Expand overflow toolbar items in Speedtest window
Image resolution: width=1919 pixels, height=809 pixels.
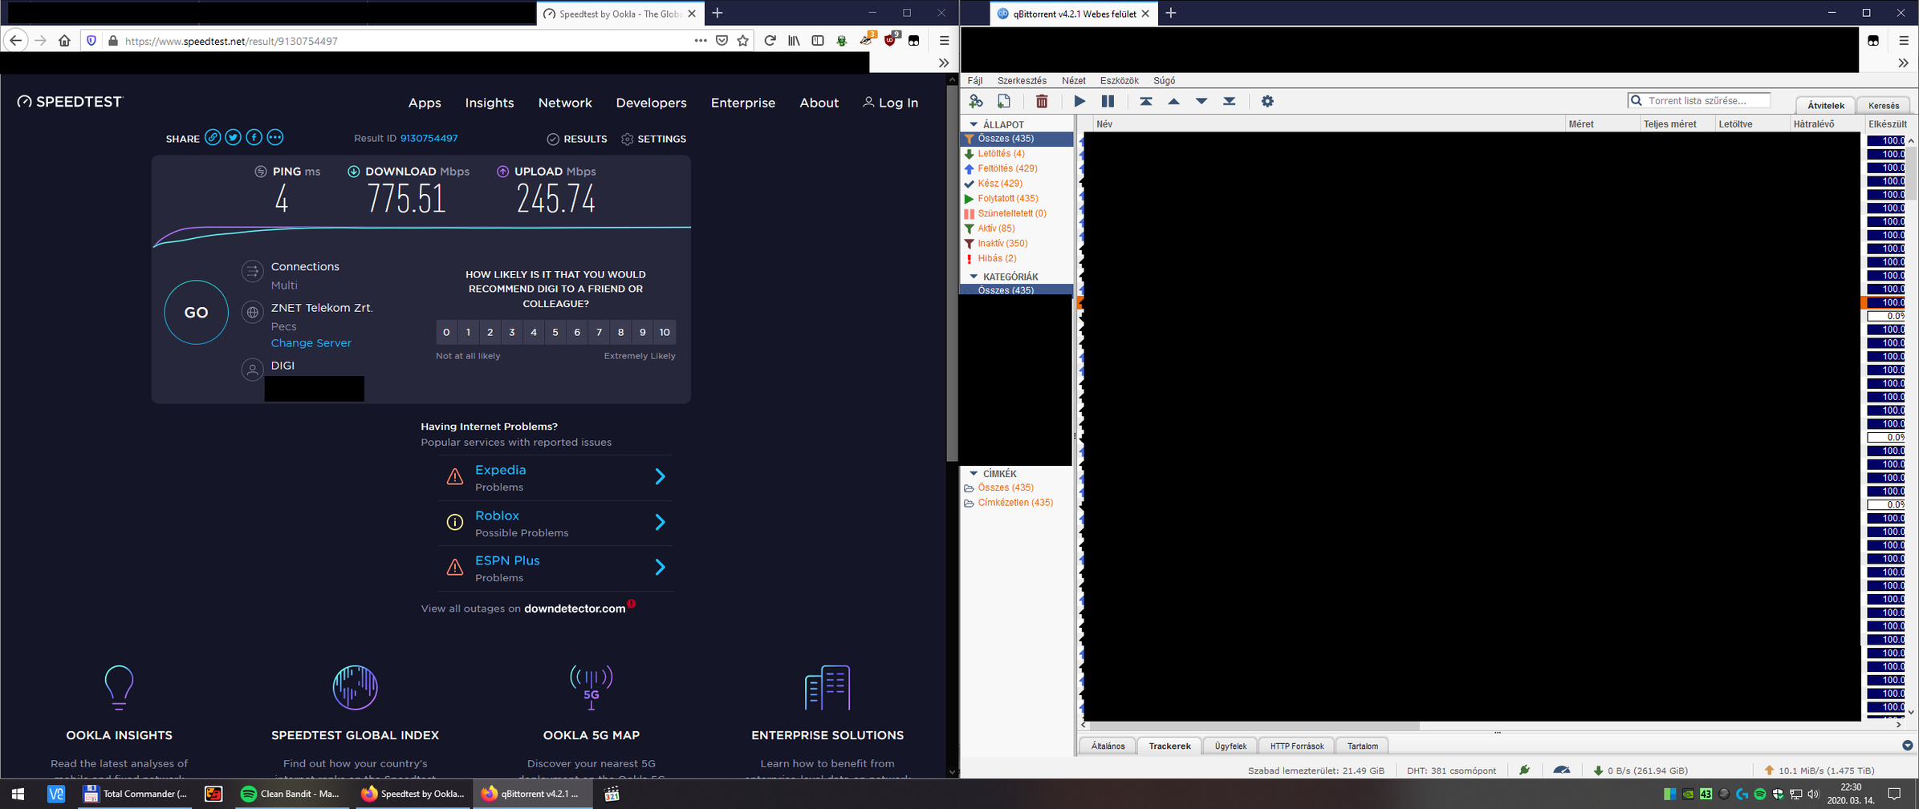[x=944, y=63]
